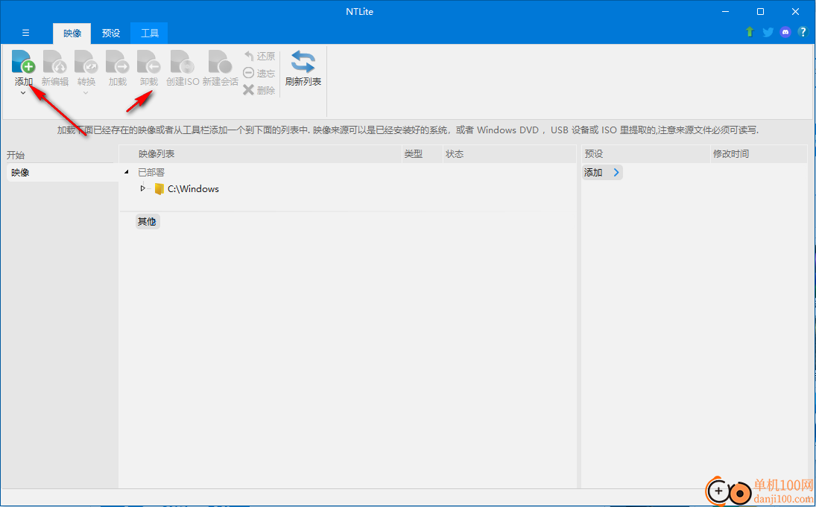Switch to the 映像 tab
Screen dimensions: 816x507
pos(72,34)
